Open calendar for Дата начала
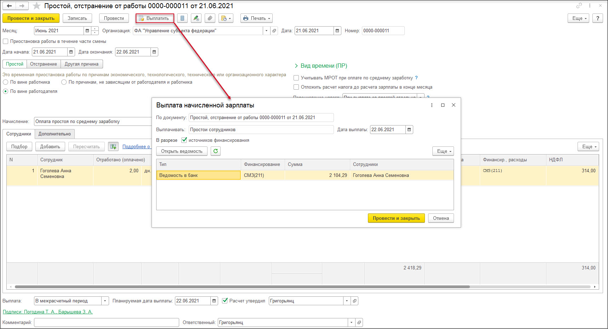The width and height of the screenshot is (608, 329). pyautogui.click(x=71, y=52)
